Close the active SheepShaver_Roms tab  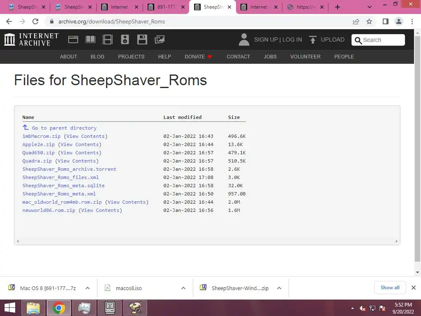pyautogui.click(x=229, y=7)
